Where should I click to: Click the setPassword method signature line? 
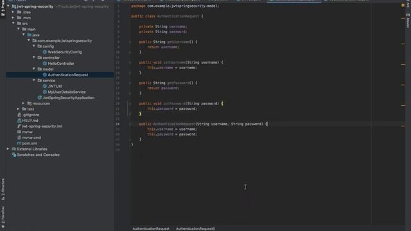point(181,103)
